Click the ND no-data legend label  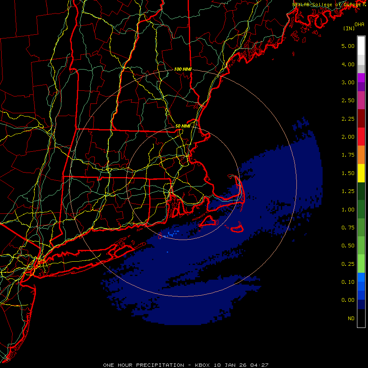(351, 319)
